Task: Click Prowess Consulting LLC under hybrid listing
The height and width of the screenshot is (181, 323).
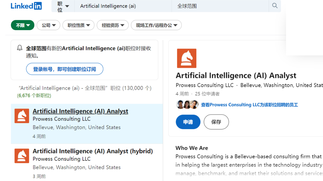Action: [x=62, y=159]
